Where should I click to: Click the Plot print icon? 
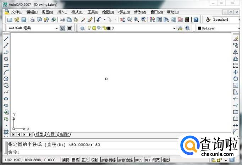(32, 20)
